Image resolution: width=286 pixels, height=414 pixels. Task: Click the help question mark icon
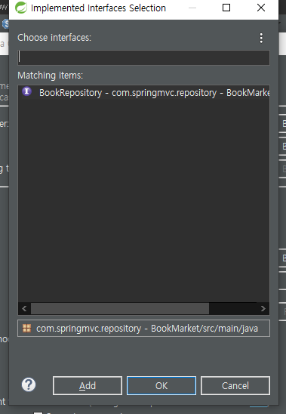[29, 385]
